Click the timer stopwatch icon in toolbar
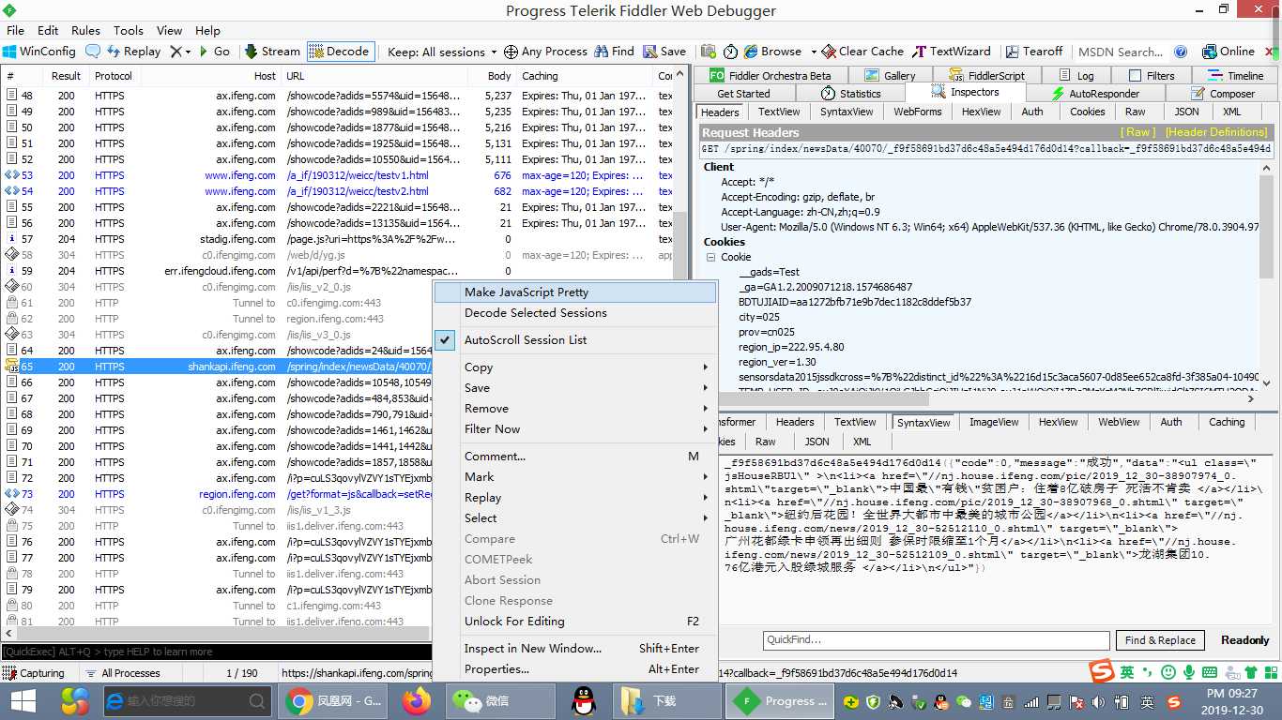1282x720 pixels. point(730,52)
